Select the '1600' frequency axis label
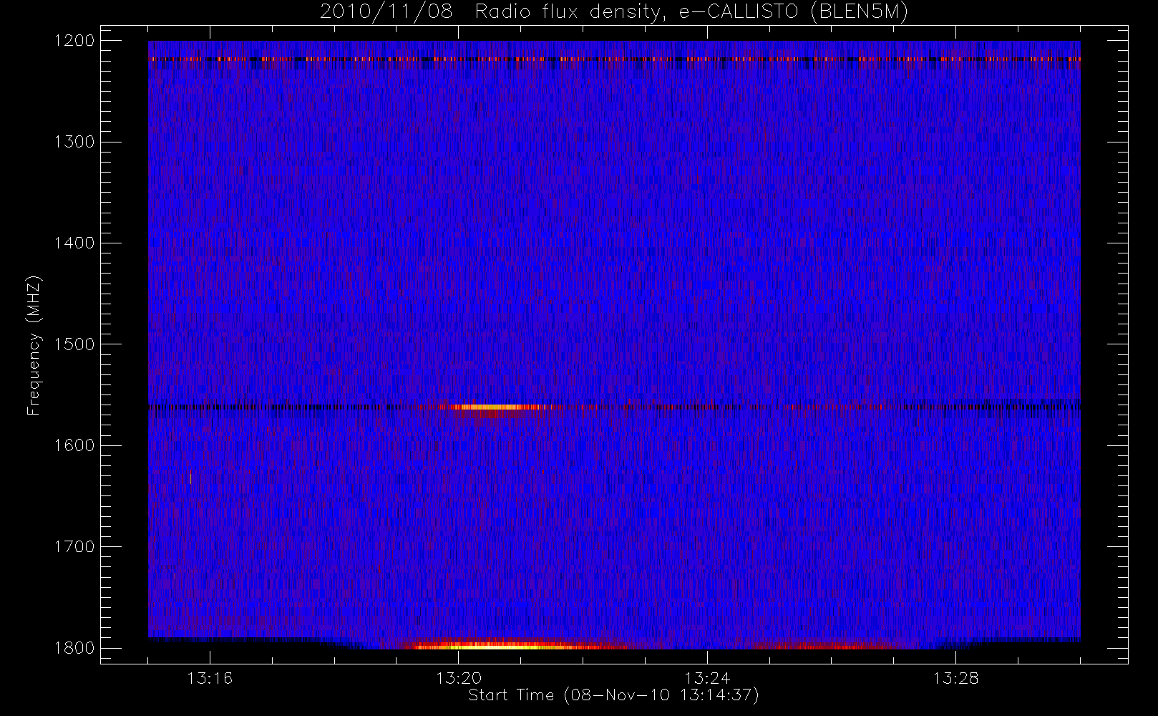Image resolution: width=1158 pixels, height=716 pixels. (x=75, y=445)
